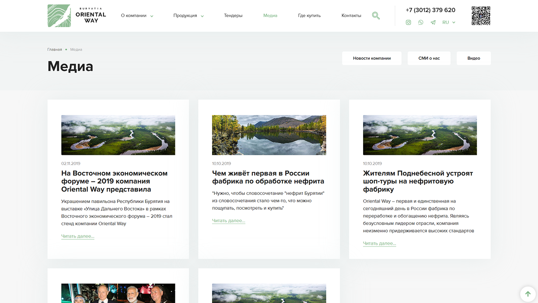538x303 pixels.
Task: Open the lake reflection article thumbnail
Action: [x=269, y=135]
